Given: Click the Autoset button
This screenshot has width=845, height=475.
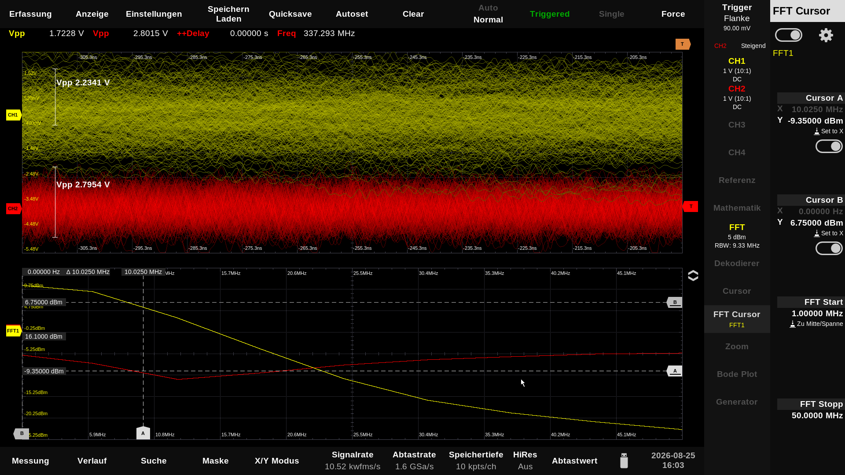Looking at the screenshot, I should [x=352, y=14].
